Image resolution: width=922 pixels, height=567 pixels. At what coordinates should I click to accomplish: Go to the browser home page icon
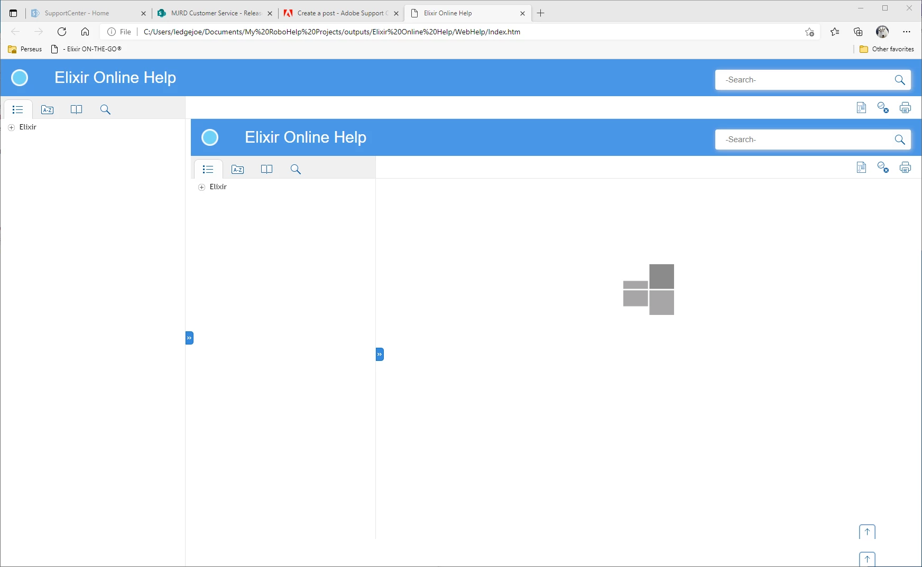[85, 32]
